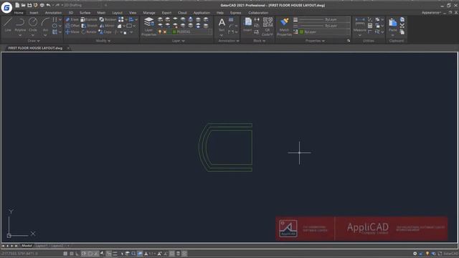Select the Polyline tool
Viewport: 459px width, 258px height.
point(20,24)
